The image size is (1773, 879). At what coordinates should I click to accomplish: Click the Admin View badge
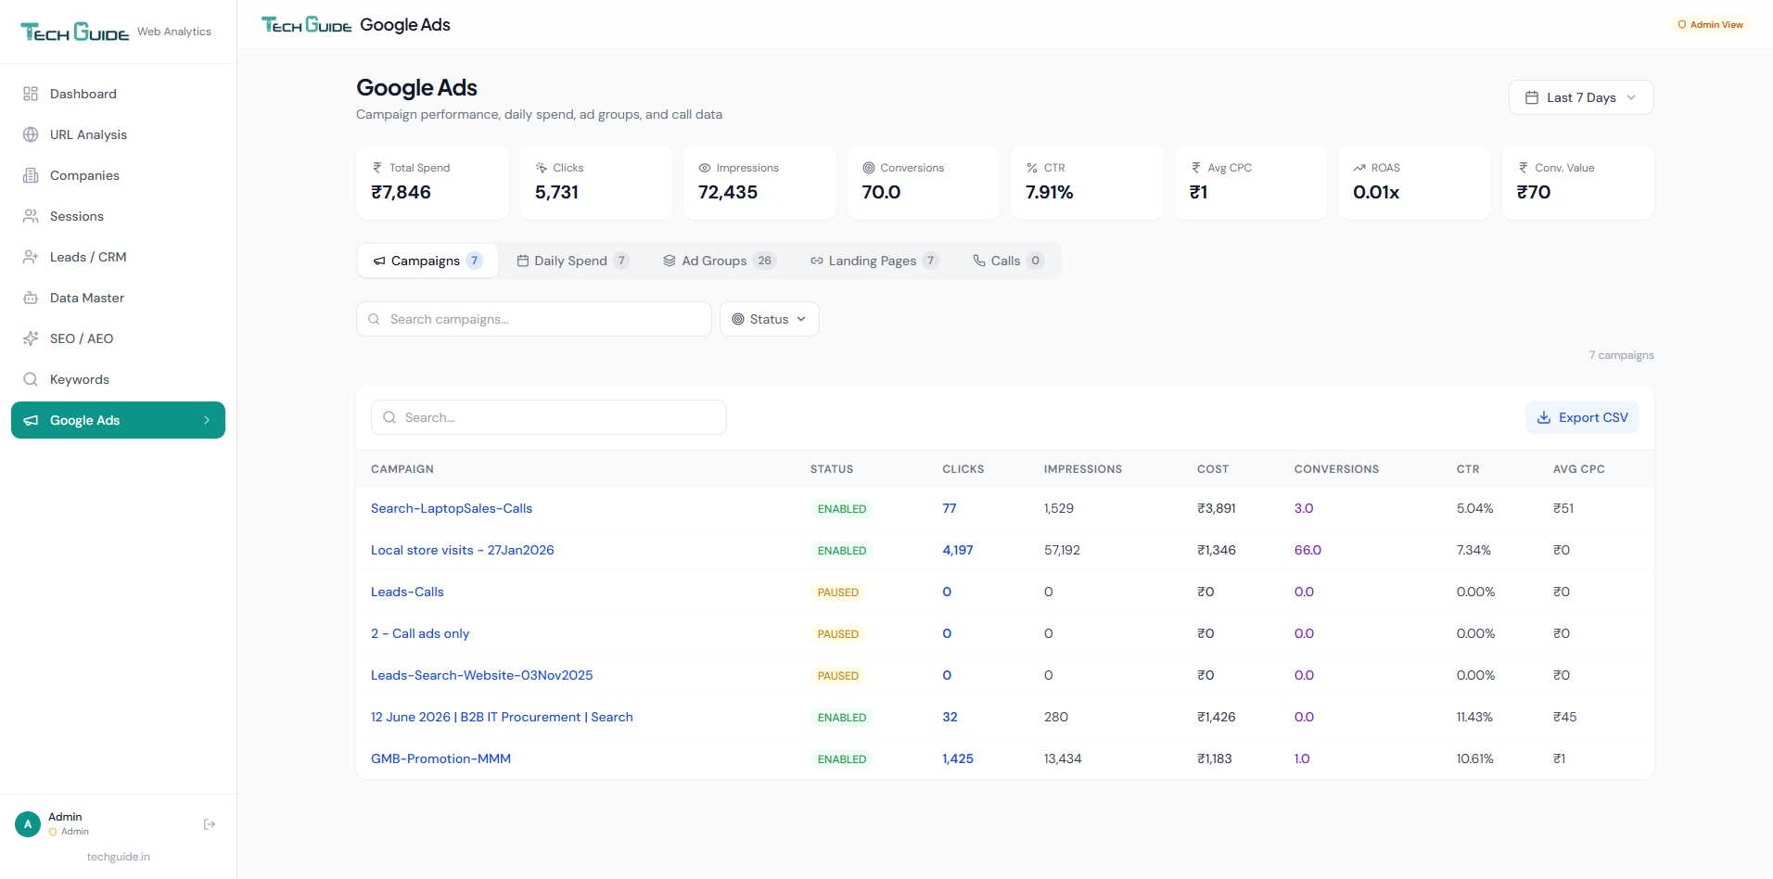(x=1710, y=25)
